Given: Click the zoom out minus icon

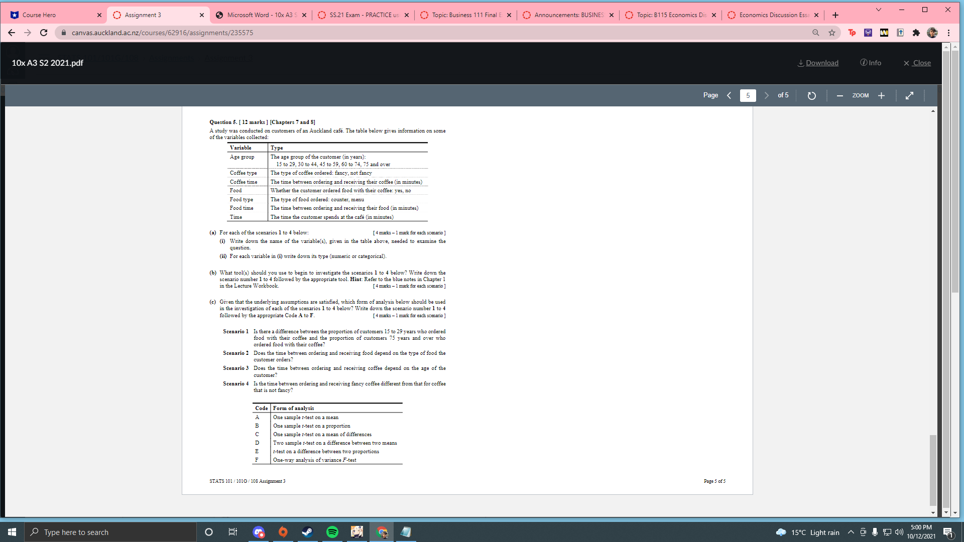Looking at the screenshot, I should point(839,95).
